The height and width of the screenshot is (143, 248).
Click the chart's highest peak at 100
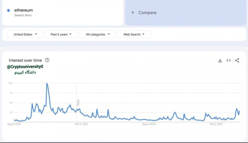click(x=47, y=83)
